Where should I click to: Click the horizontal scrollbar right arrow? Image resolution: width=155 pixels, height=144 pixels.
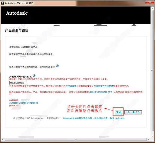click(x=148, y=140)
